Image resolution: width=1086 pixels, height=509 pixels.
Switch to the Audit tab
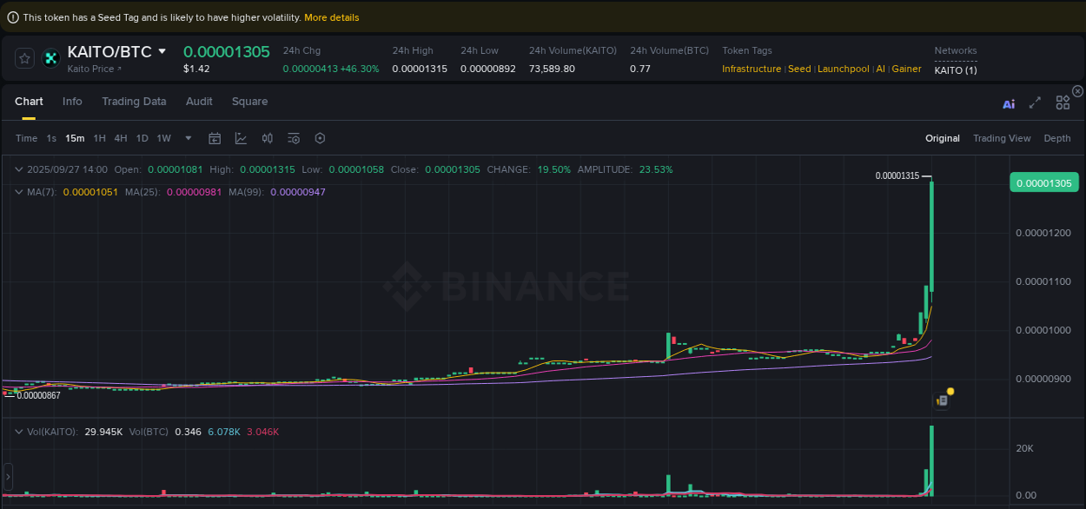click(x=199, y=102)
